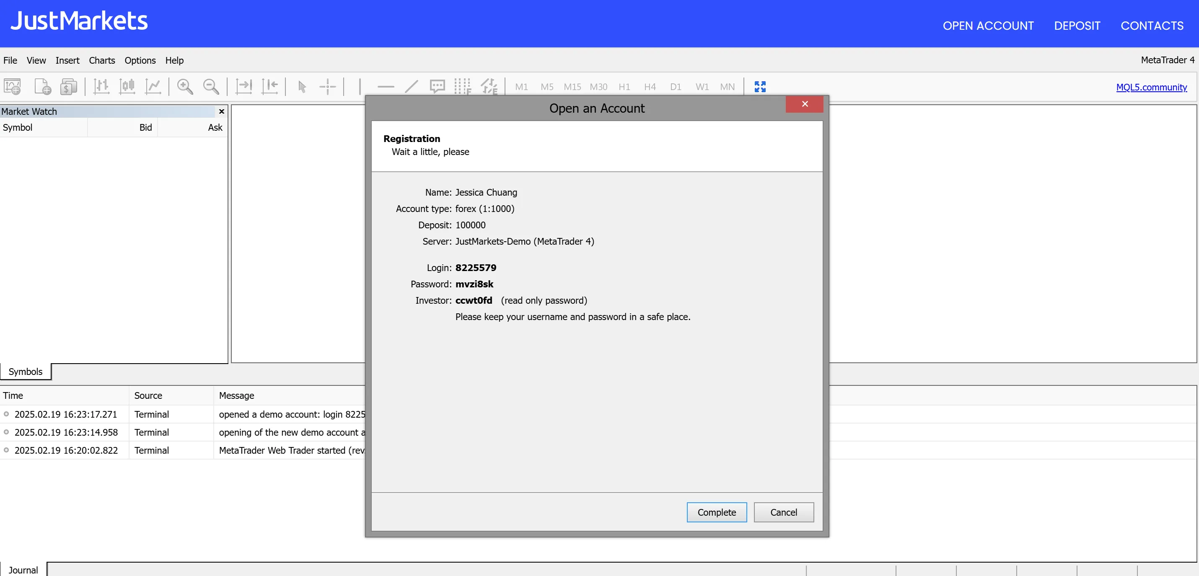Click OPEN ACCOUNT in header
Screen dimensions: 1199x576
988,26
